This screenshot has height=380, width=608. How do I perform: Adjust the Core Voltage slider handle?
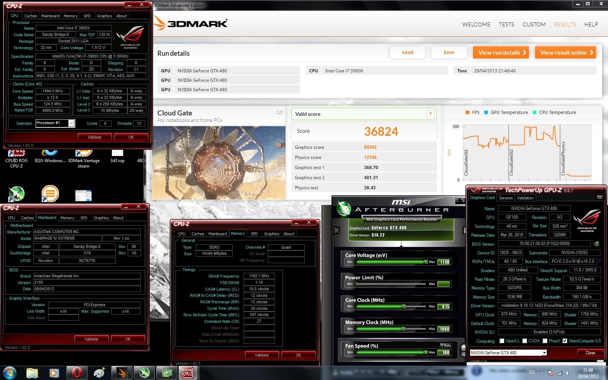[425, 261]
